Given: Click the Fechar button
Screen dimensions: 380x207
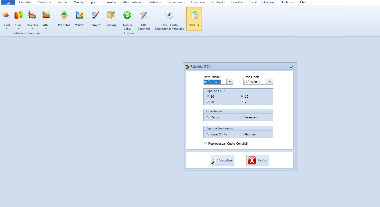Looking at the screenshot, I should (x=258, y=160).
